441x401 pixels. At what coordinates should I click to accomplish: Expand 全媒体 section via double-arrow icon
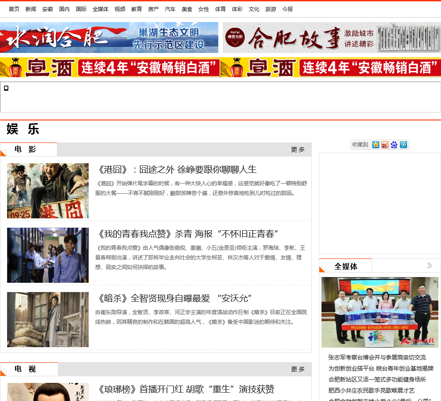pyautogui.click(x=429, y=266)
